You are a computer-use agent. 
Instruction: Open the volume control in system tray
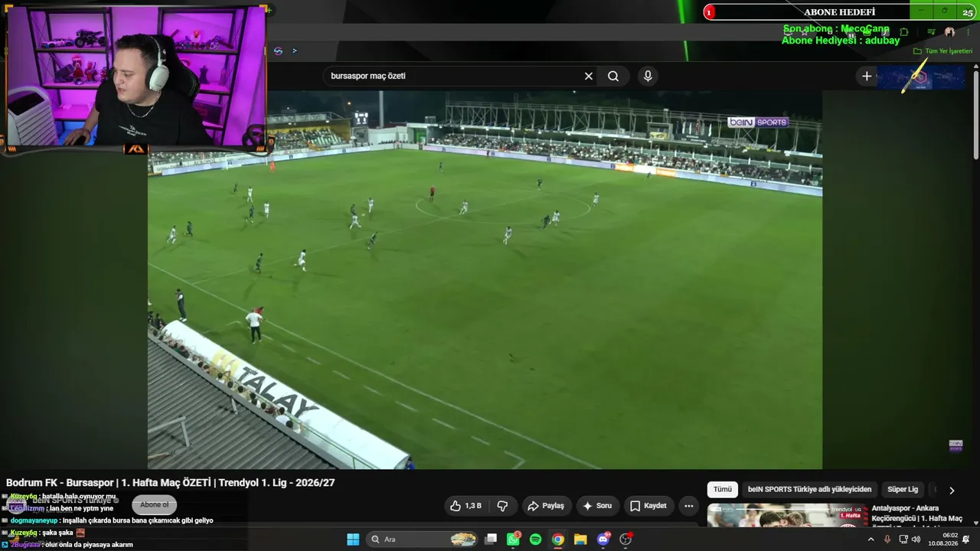coord(916,540)
